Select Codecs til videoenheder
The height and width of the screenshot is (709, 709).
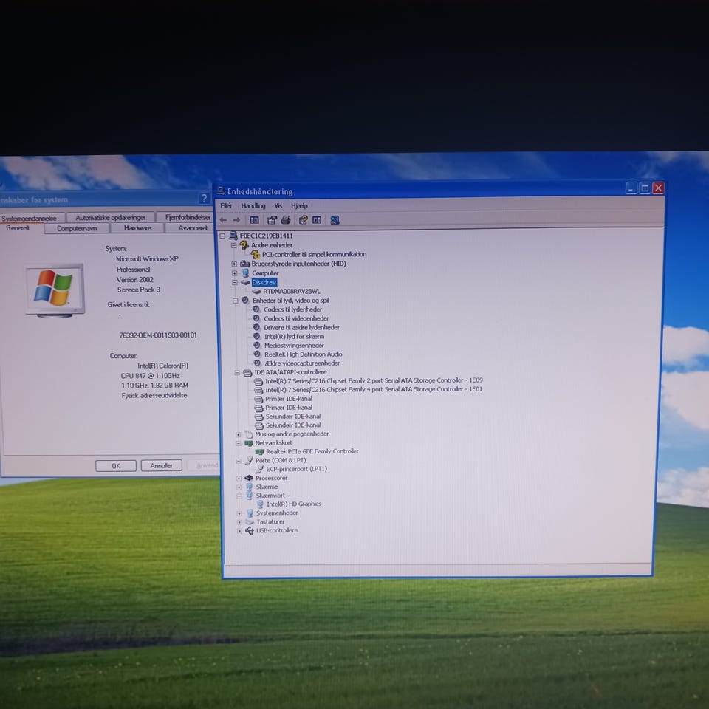coord(296,318)
